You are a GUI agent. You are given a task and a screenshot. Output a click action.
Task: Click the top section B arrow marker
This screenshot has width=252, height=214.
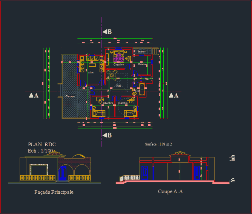click(107, 32)
